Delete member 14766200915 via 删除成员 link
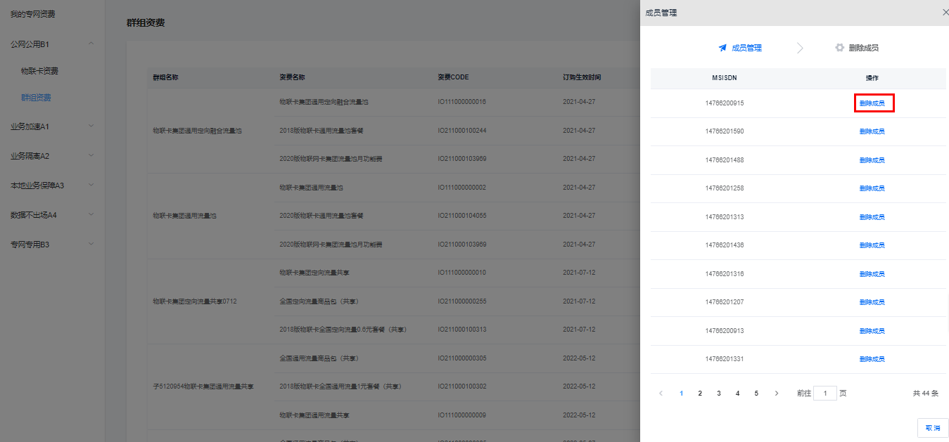 [x=872, y=103]
